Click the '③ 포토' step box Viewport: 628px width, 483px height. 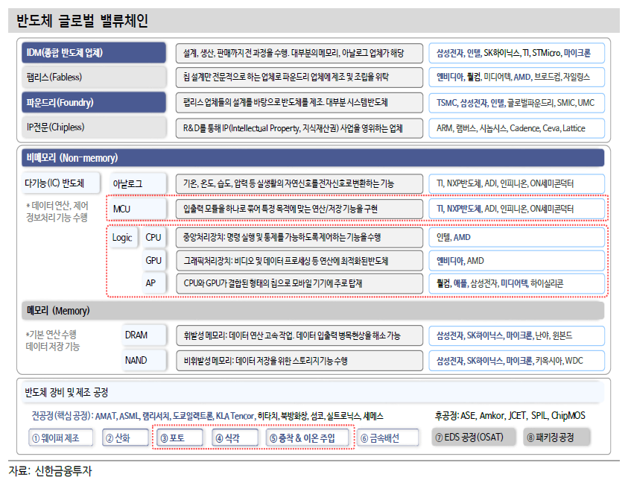click(180, 438)
